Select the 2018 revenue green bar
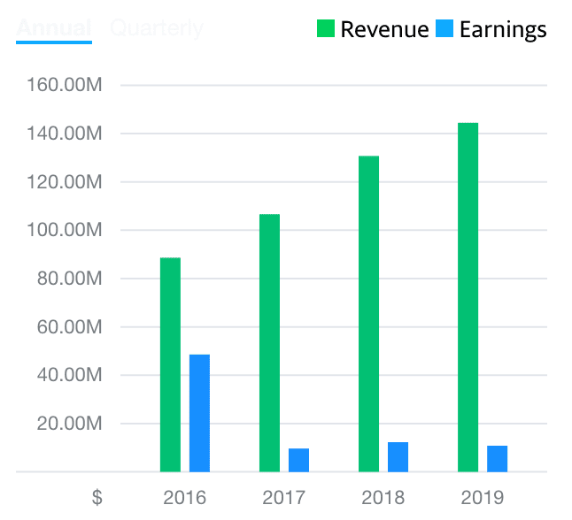This screenshot has height=520, width=572. (x=369, y=314)
